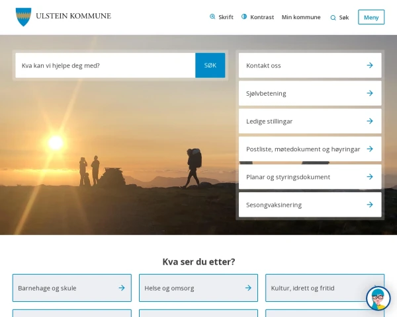Open the Skrift text size link

(226, 17)
